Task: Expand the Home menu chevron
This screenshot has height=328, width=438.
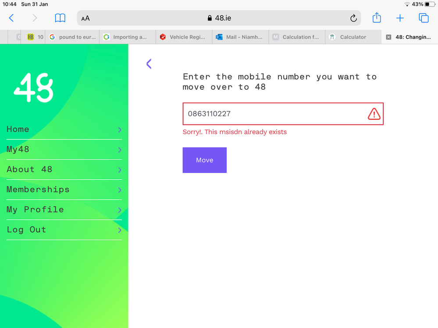Action: 119,130
